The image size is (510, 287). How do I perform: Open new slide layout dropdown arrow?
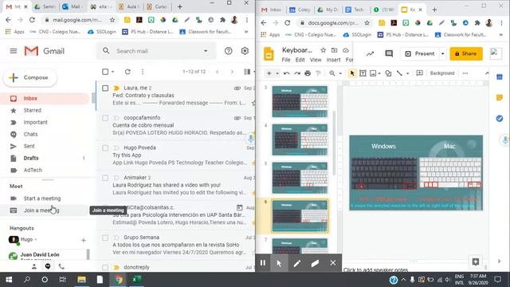(x=277, y=73)
